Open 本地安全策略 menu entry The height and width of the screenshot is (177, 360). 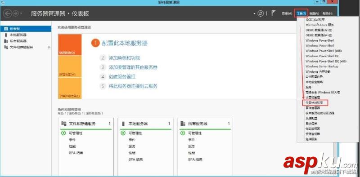314,82
